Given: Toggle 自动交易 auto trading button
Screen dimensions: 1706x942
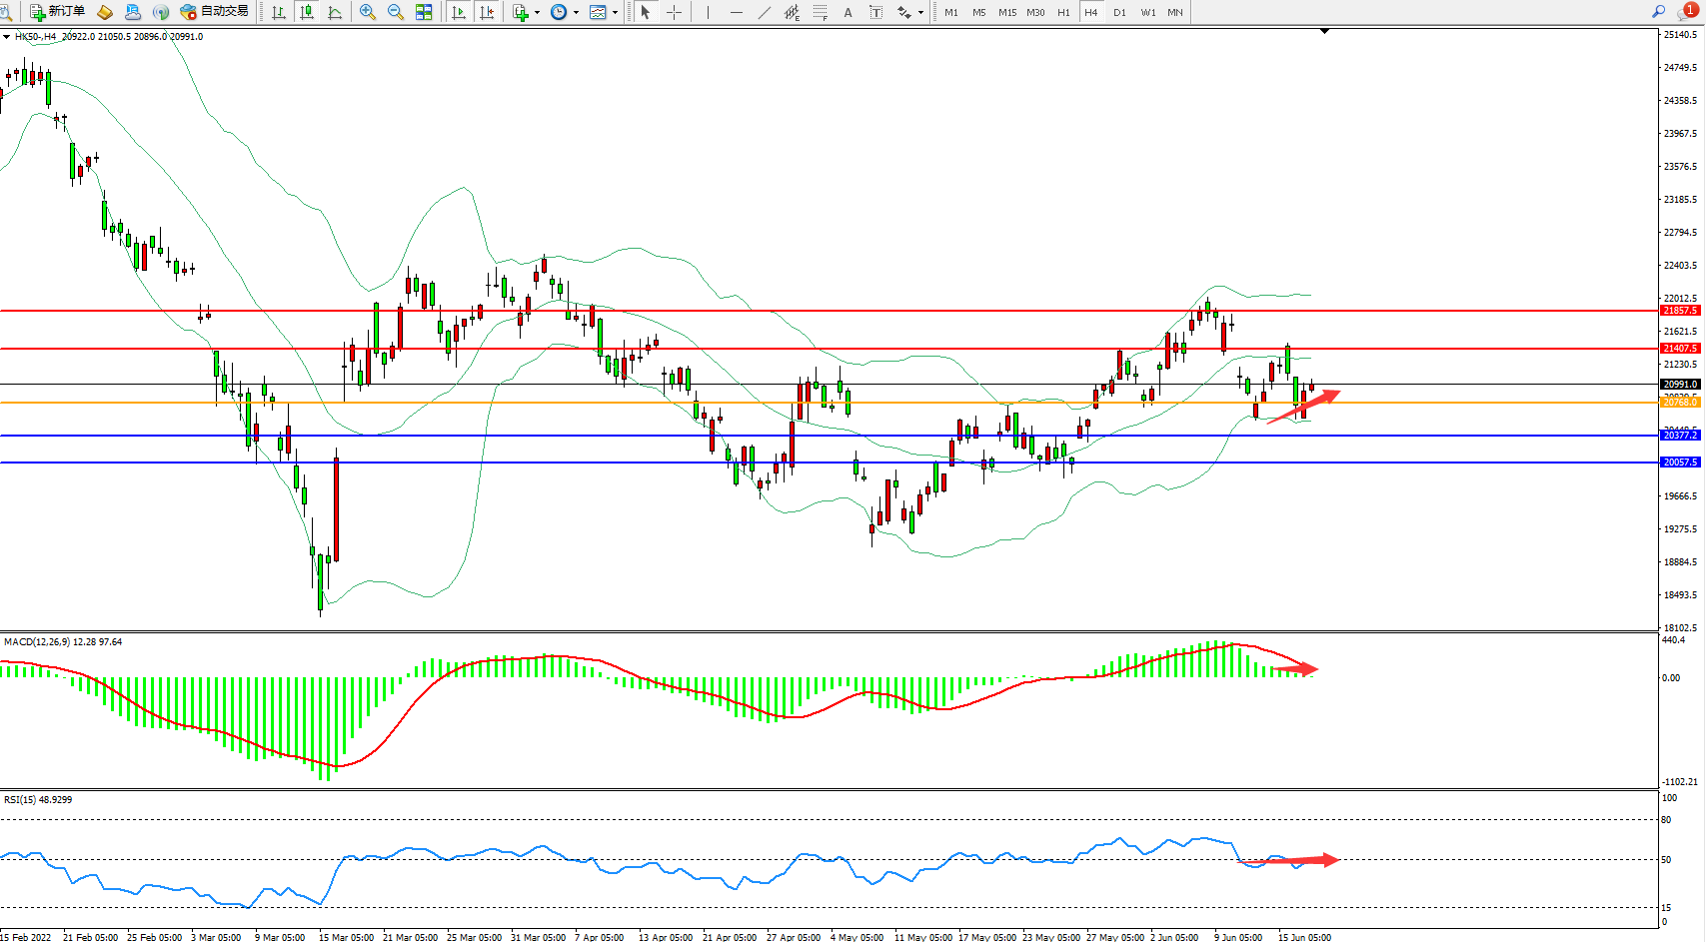Looking at the screenshot, I should tap(214, 12).
